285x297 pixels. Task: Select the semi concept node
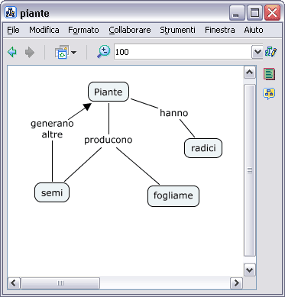point(52,192)
